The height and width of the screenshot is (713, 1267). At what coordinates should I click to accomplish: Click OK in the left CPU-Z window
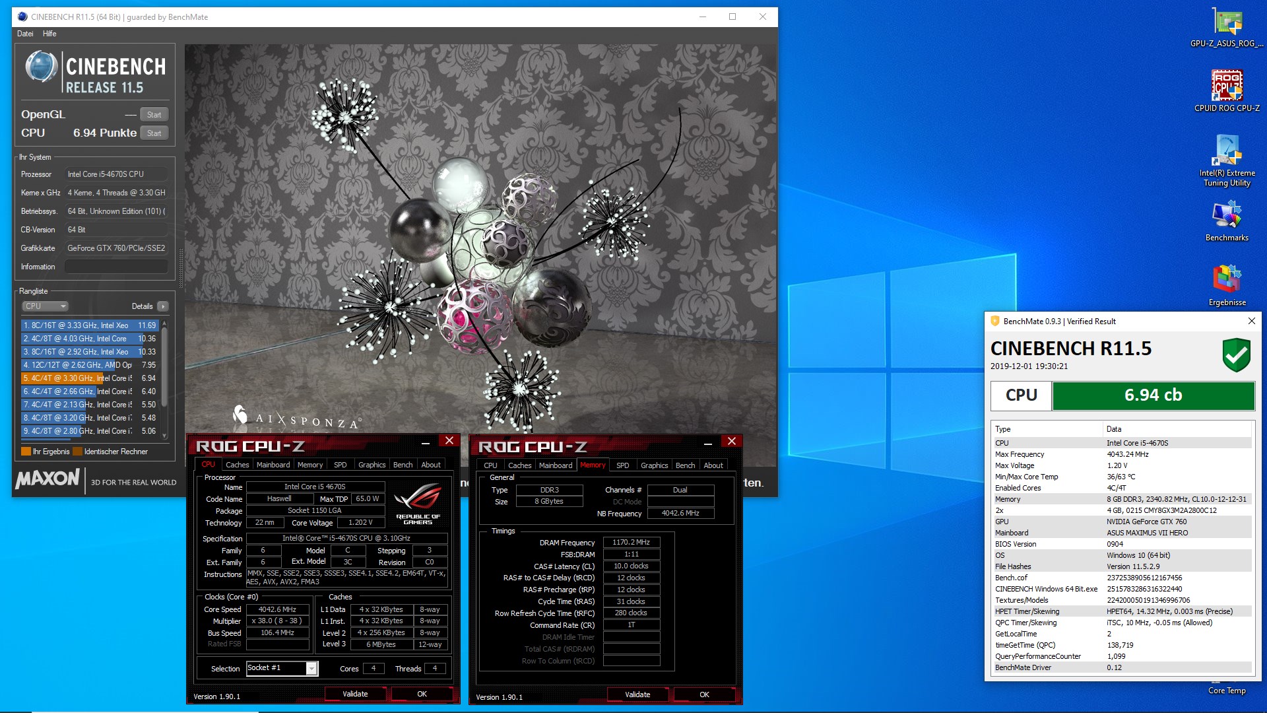pyautogui.click(x=422, y=694)
